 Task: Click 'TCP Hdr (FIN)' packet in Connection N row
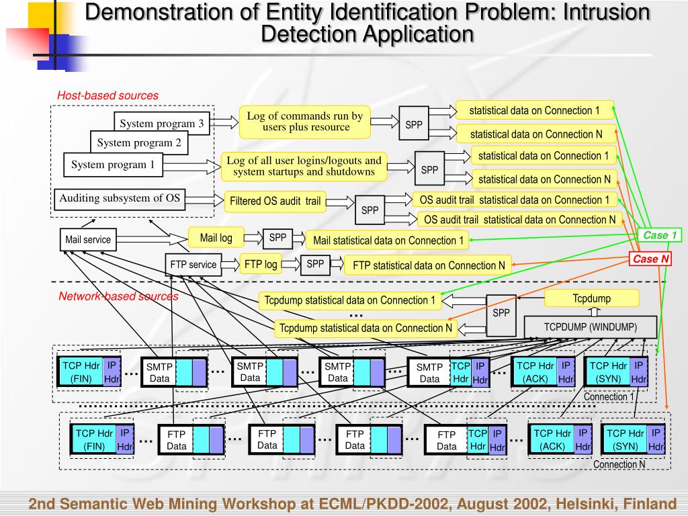coord(102,439)
